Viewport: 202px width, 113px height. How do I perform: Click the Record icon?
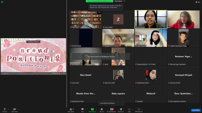pos(102,109)
